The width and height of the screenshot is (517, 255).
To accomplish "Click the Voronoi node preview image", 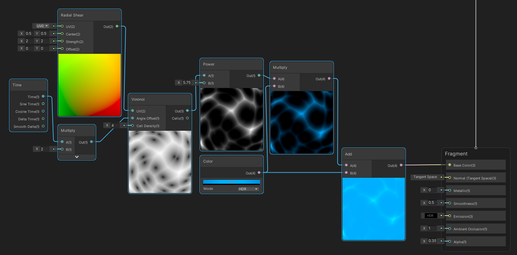I will [160, 162].
